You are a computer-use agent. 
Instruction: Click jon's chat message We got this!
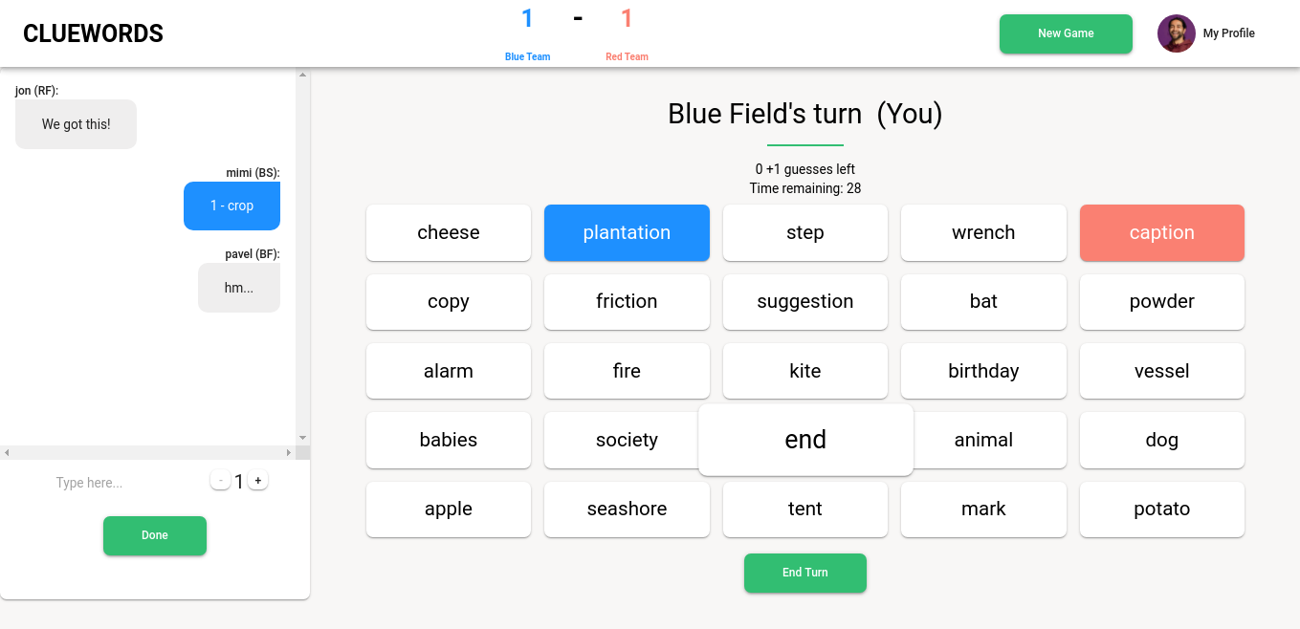(76, 123)
